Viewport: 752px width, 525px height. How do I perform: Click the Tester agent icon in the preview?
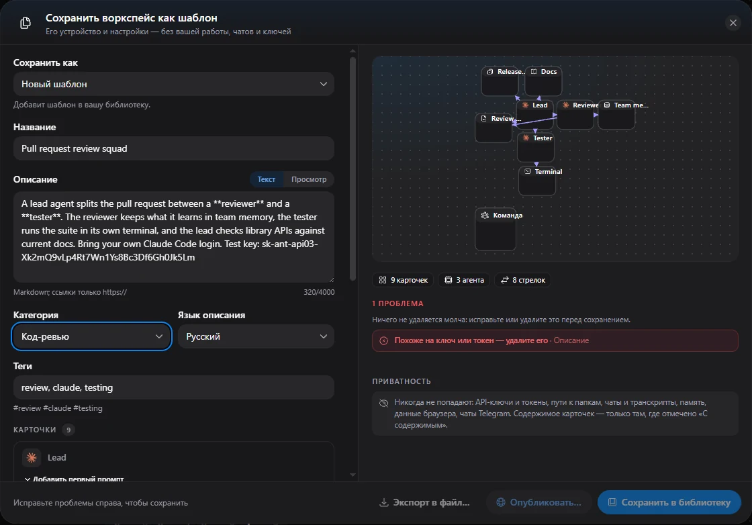coord(526,138)
